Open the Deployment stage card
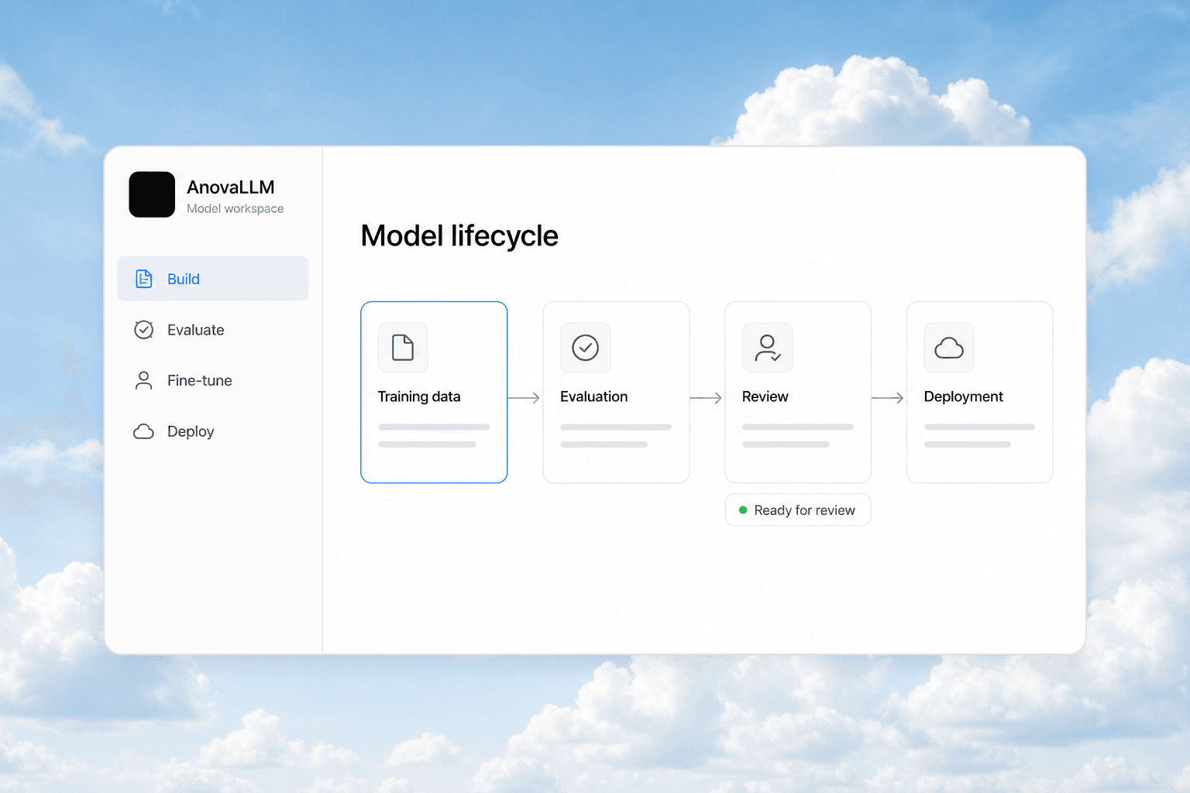Image resolution: width=1190 pixels, height=793 pixels. coord(980,393)
